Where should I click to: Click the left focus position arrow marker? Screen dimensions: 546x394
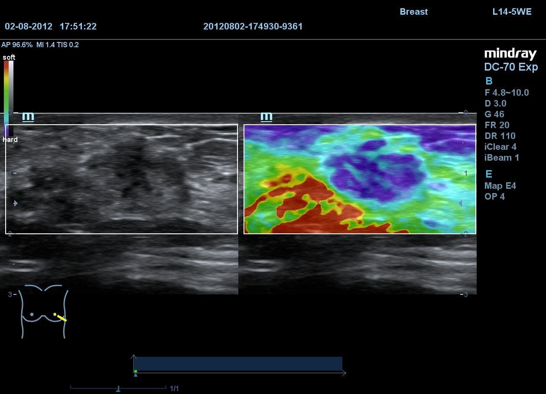pyautogui.click(x=16, y=203)
